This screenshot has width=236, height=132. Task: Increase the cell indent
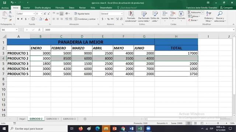coord(70,19)
